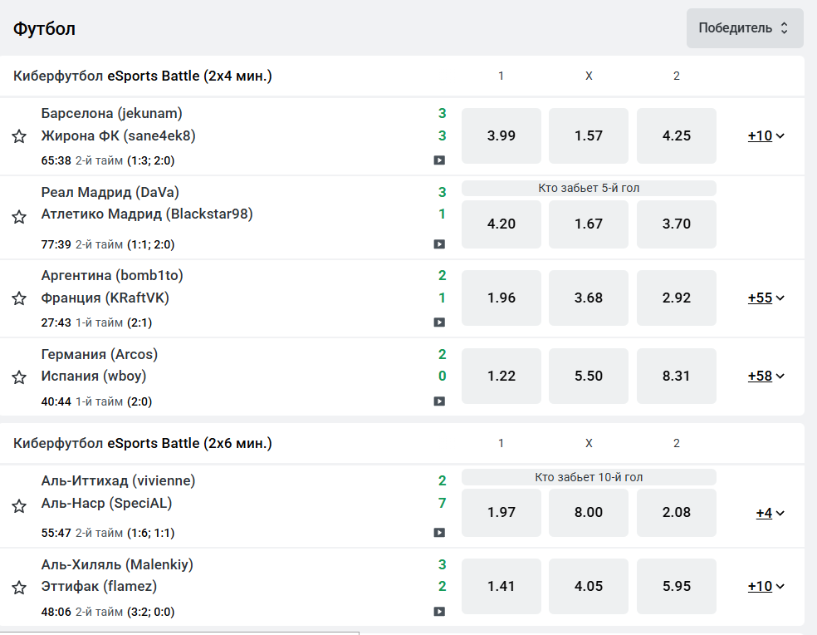Play Аль-Иттихад vs Аль-Наср live video
817x635 pixels.
(439, 533)
